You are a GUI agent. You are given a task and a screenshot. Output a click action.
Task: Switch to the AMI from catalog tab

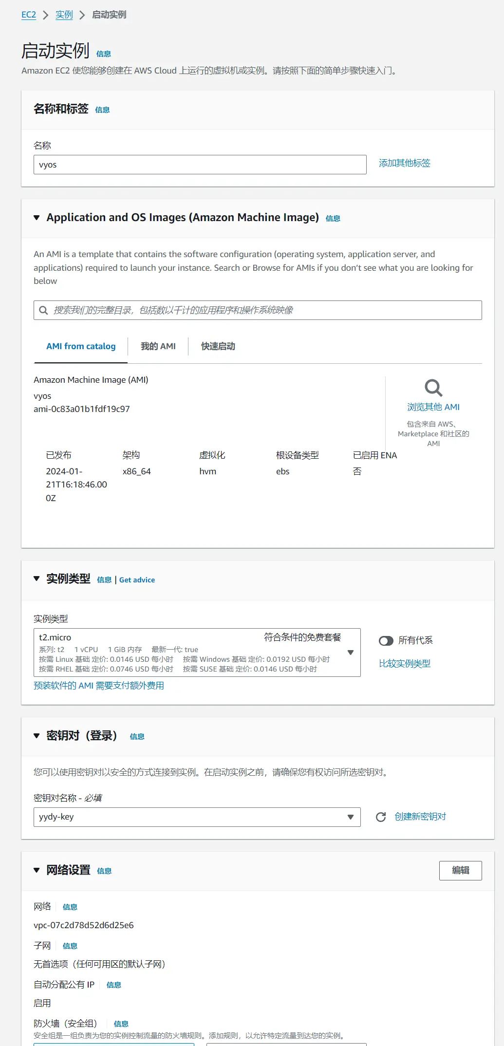pos(81,346)
